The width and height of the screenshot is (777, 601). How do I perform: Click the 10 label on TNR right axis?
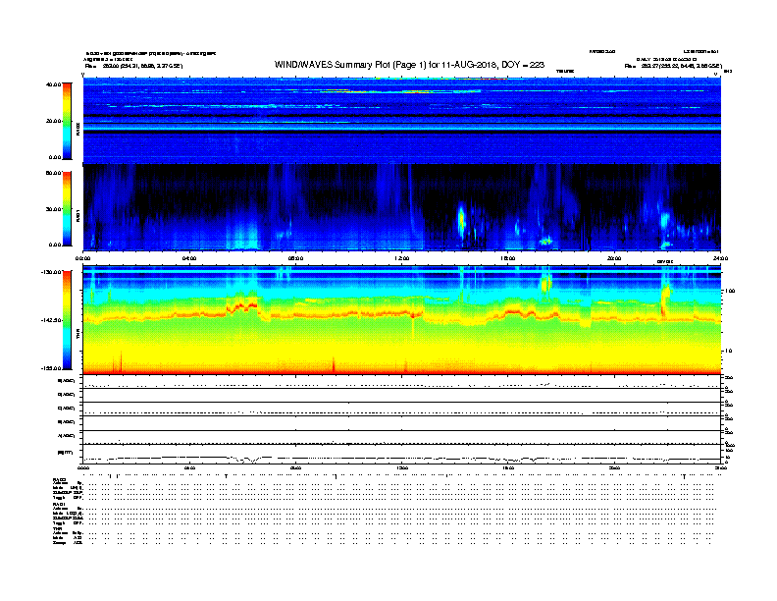(x=730, y=351)
